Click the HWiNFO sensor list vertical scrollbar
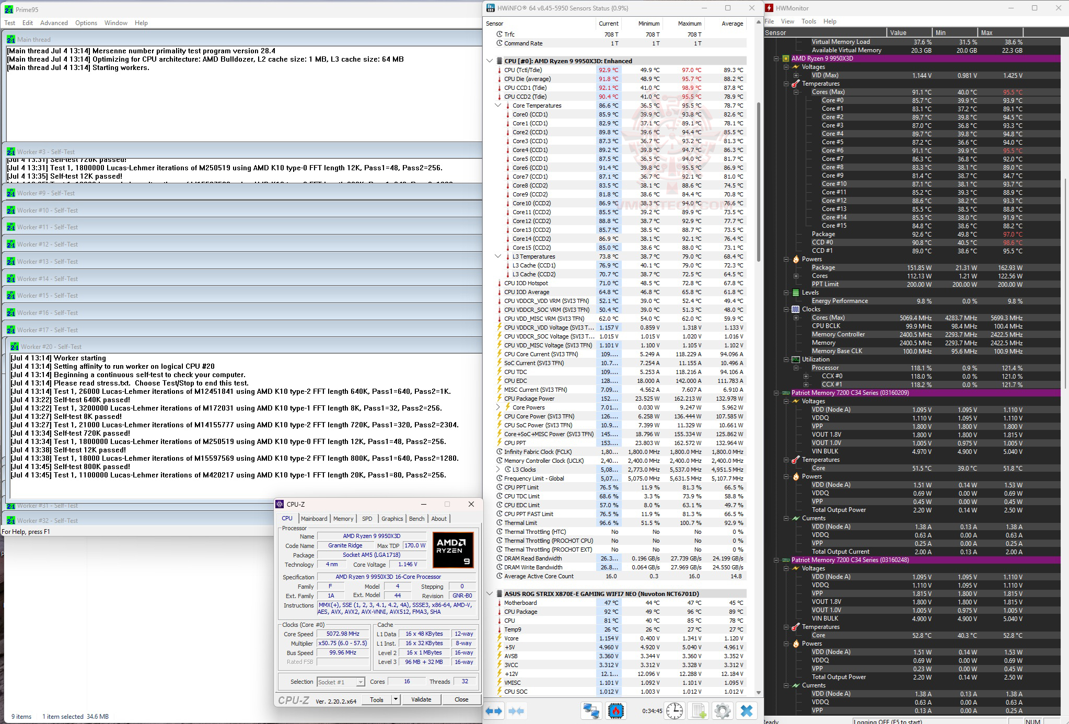Viewport: 1069px width, 724px height. click(759, 358)
